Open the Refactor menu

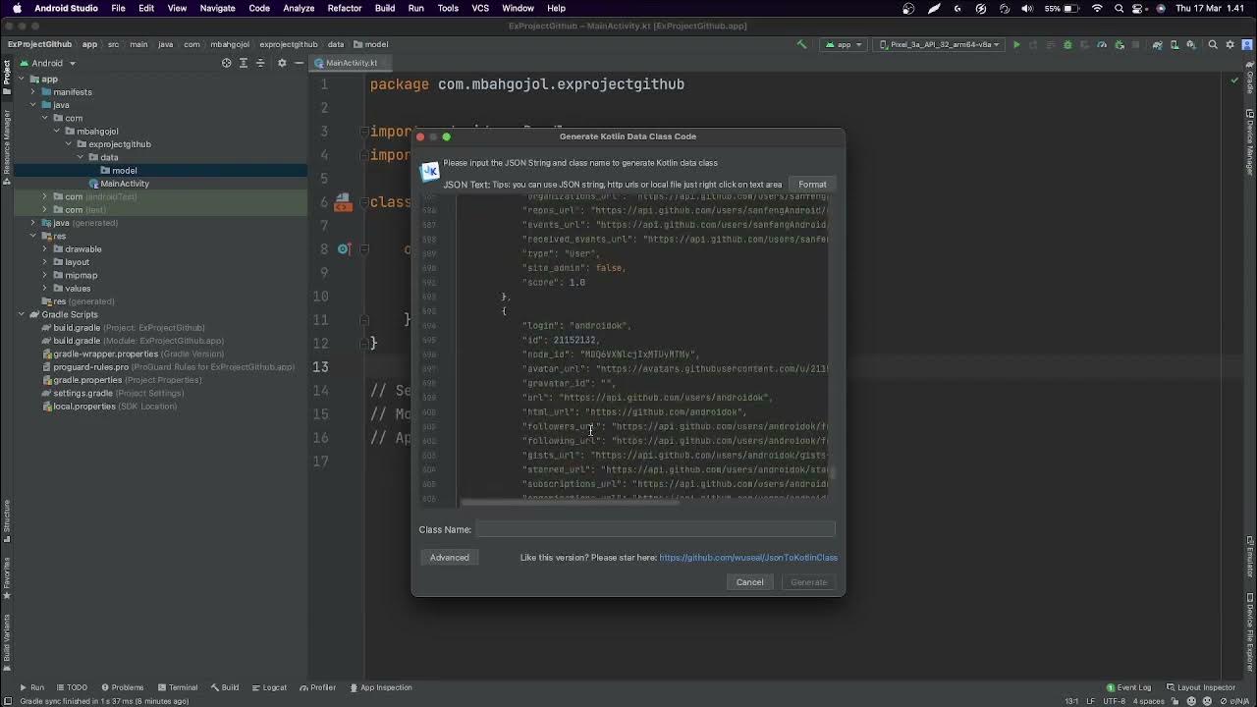(x=344, y=8)
